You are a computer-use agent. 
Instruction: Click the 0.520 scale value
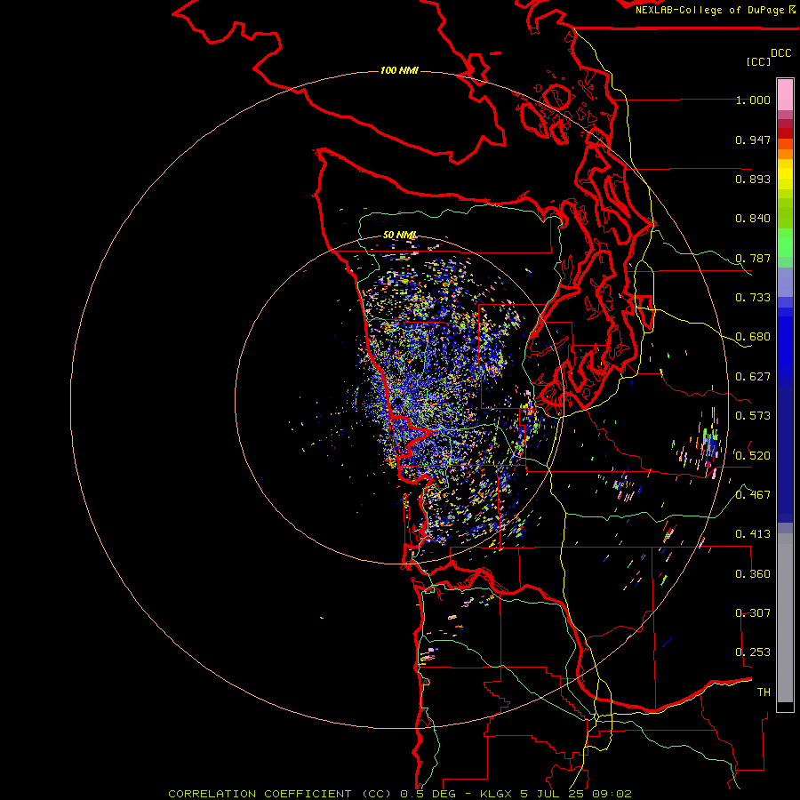[753, 456]
